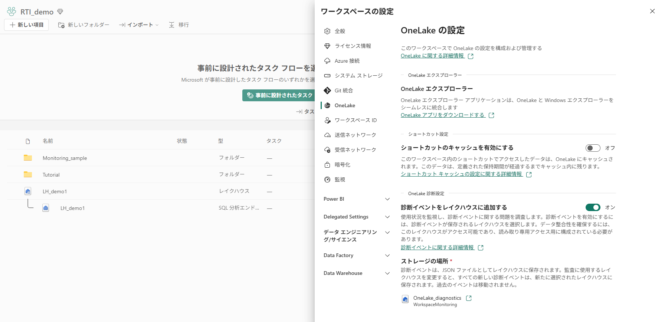
Task: Open OneLake に関する詳細情報 link
Action: (x=432, y=56)
